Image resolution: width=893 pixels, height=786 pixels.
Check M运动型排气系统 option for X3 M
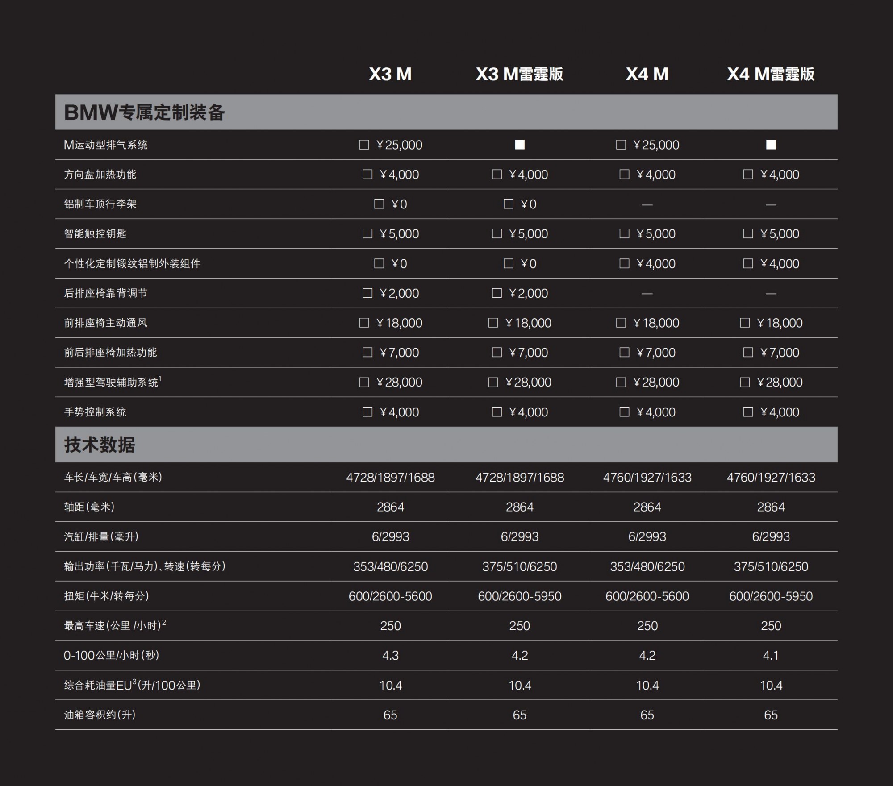pos(365,145)
